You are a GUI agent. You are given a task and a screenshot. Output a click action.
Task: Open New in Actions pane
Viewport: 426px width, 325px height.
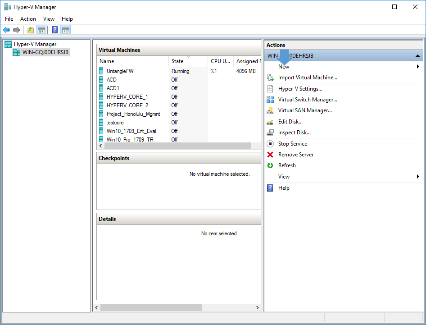[x=284, y=67]
